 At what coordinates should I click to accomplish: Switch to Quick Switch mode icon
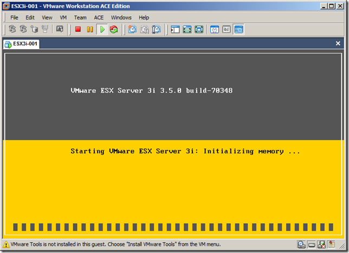pos(199,29)
